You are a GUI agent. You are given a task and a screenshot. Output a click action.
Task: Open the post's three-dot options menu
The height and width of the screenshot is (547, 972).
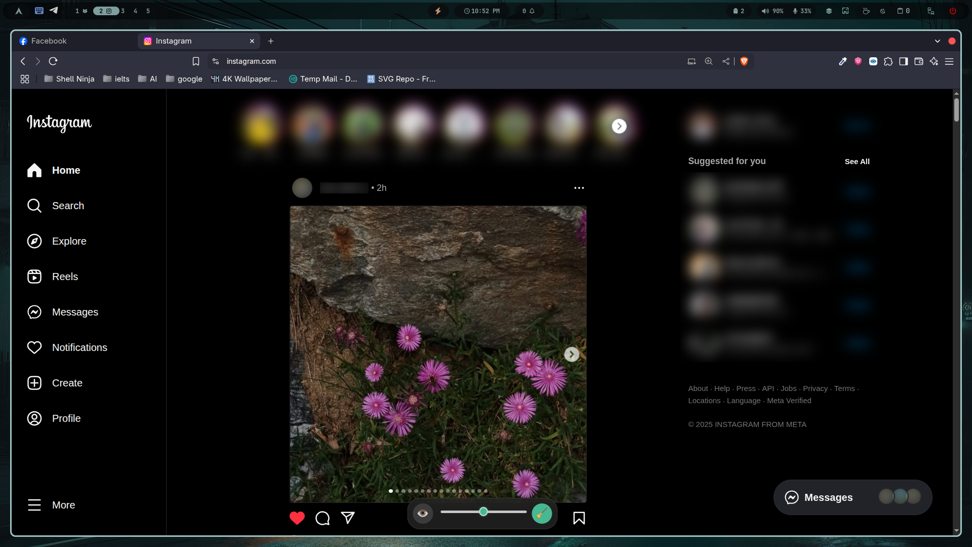click(x=579, y=188)
